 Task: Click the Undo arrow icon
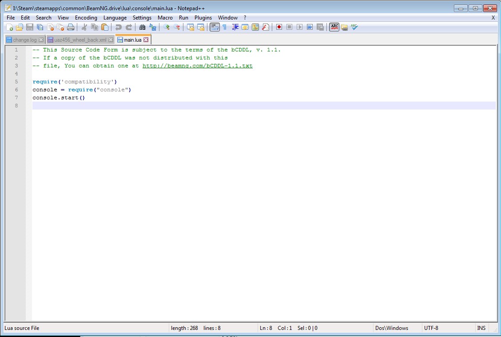click(x=119, y=27)
